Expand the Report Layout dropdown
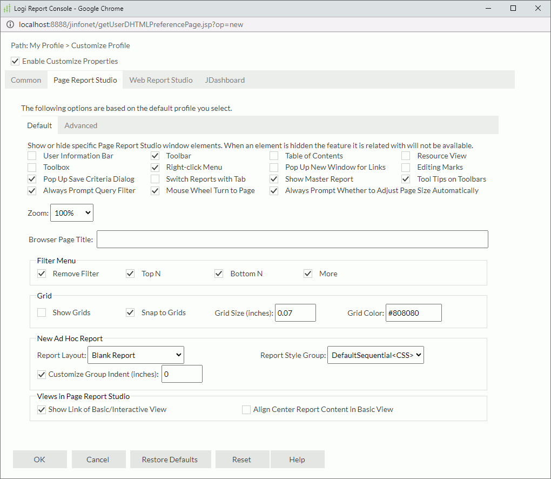 pos(136,355)
